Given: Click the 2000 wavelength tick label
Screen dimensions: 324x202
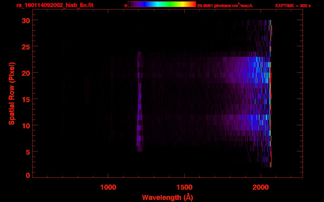Looking at the screenshot, I should 261,187.
